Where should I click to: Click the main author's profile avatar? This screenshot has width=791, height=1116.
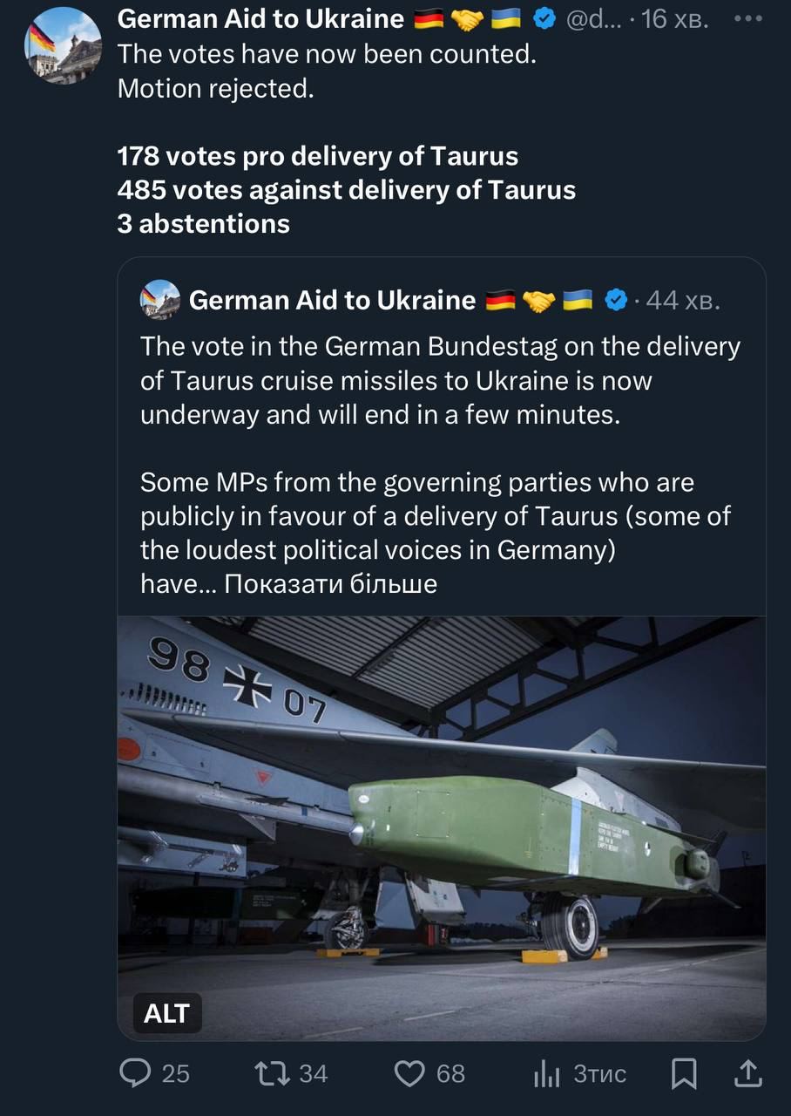[63, 45]
